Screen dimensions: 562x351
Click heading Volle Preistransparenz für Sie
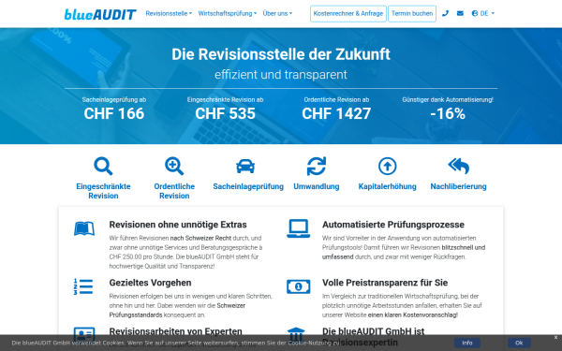[385, 283]
